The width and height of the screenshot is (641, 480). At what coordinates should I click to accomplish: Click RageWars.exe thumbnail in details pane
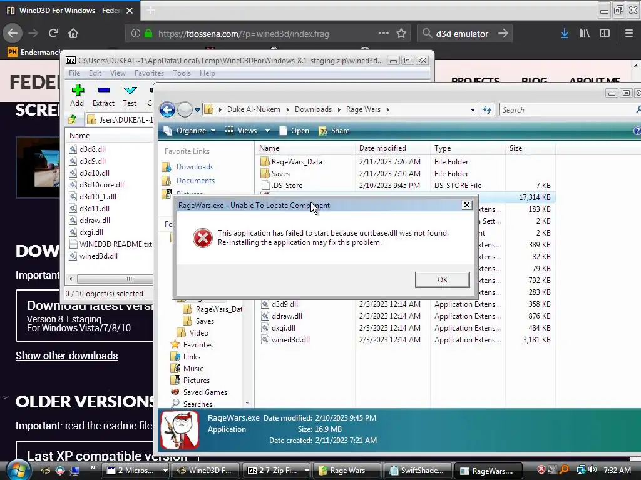(180, 430)
